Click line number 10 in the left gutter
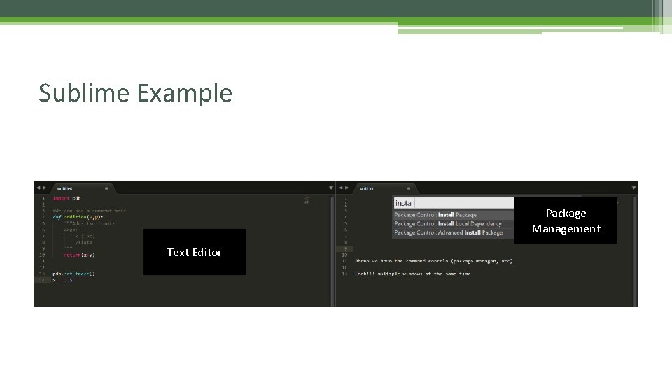Screen dimensions: 672x378 click(42, 255)
